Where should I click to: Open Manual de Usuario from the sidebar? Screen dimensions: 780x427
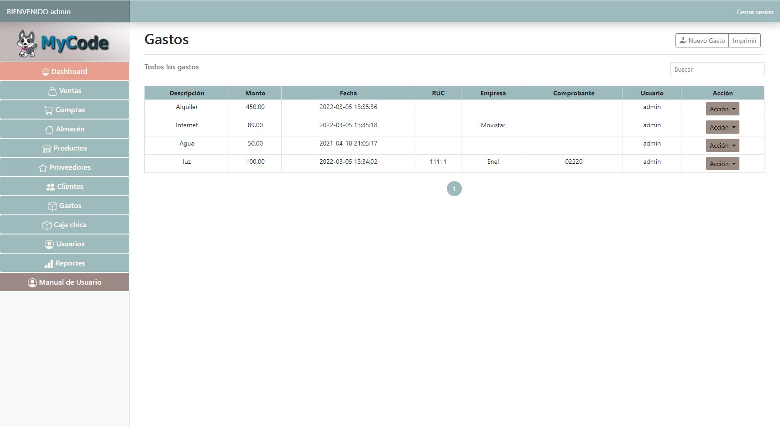coord(65,282)
